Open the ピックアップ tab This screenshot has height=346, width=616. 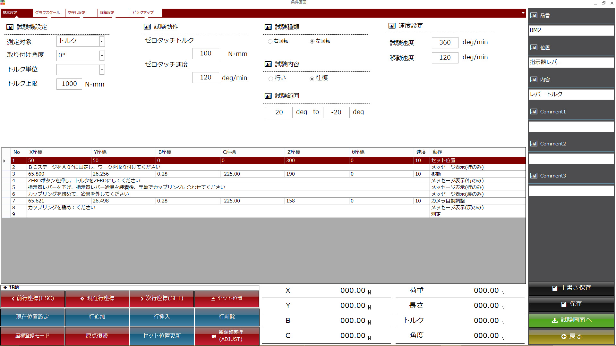coord(143,12)
